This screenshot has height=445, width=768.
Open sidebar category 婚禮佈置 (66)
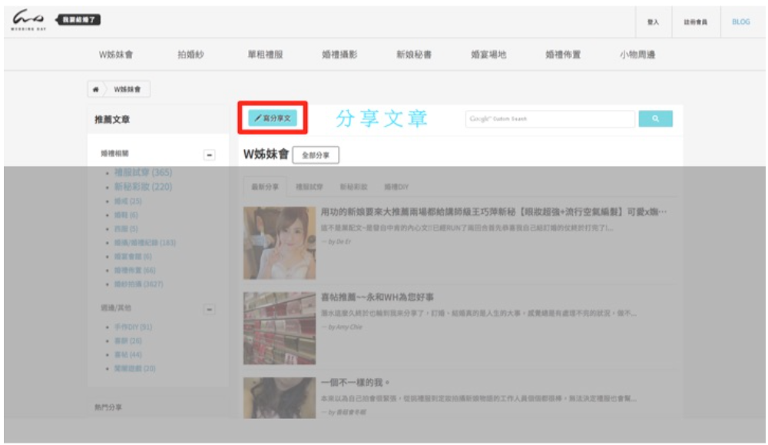[134, 270]
